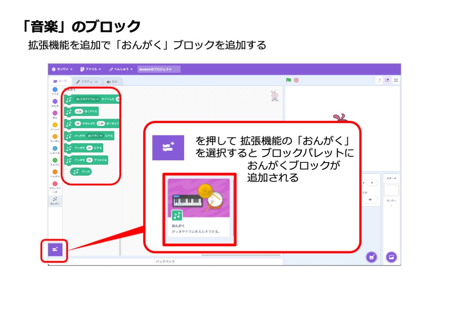The height and width of the screenshot is (310, 449).
Task: Click the Choose a Sprite cat button
Action: [371, 257]
